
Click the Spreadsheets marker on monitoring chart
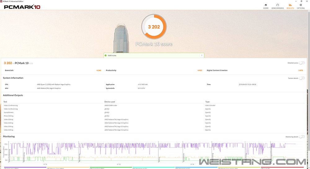pos(184,158)
